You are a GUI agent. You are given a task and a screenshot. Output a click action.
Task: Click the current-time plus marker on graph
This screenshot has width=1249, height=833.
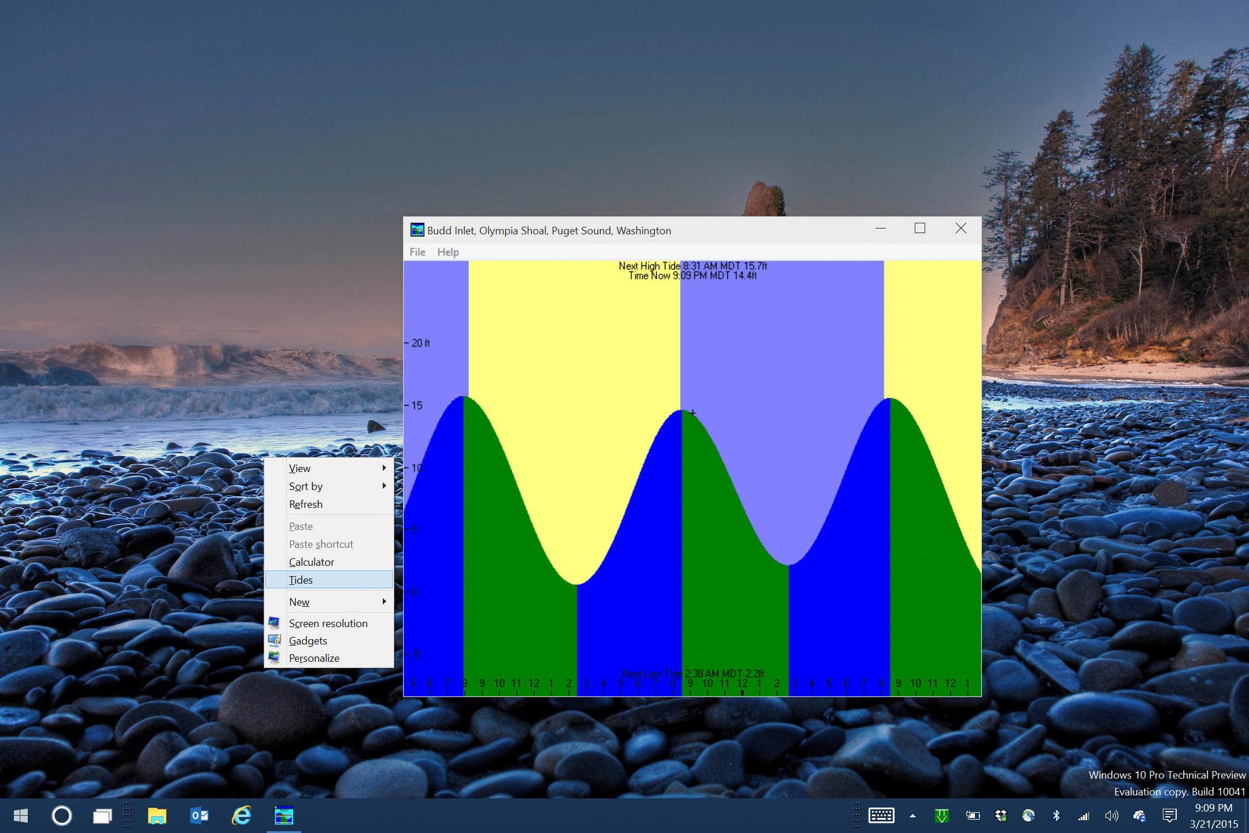click(x=693, y=413)
